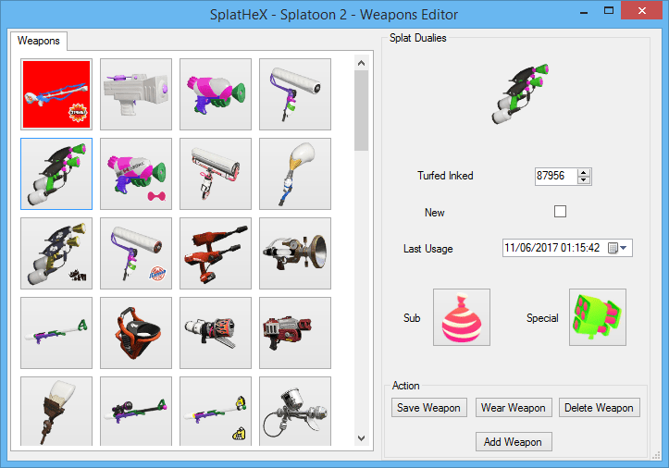
Task: Click the Save Weapon button
Action: pos(428,408)
